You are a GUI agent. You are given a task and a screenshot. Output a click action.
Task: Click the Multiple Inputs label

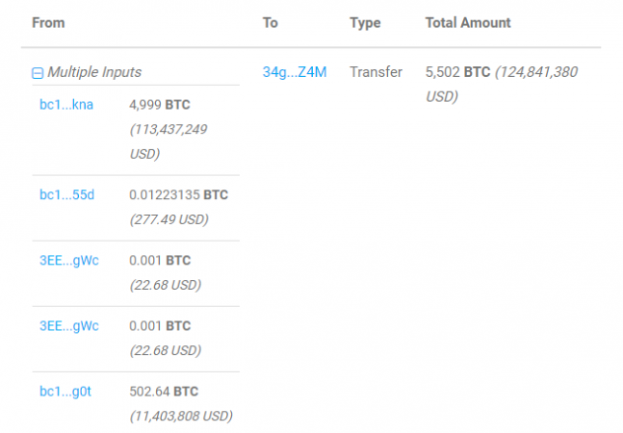tap(94, 72)
